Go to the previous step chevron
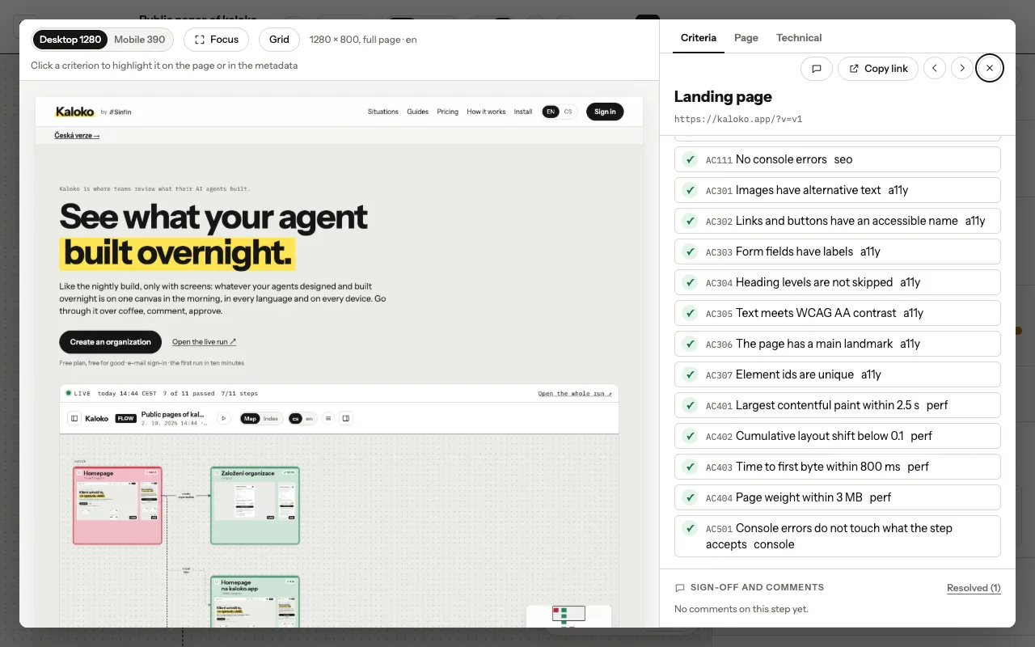The image size is (1035, 647). pyautogui.click(x=935, y=69)
